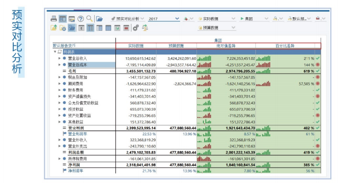Viewport: 343px width, 183px height.
Task: Click the 绝对值差异 column header
Action: tap(226, 46)
